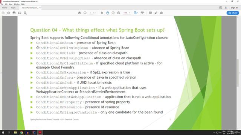The image size is (241, 135).
Task: Click 'ConditionalOnWebApplication' text
Action: click(x=66, y=88)
